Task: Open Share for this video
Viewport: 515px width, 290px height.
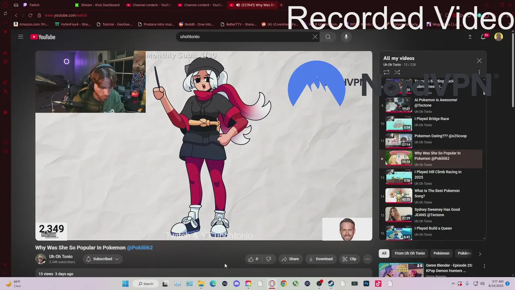Action: tap(290, 259)
